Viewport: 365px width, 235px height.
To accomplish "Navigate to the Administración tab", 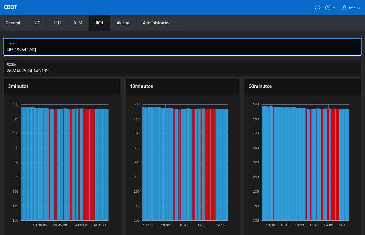I will [157, 23].
